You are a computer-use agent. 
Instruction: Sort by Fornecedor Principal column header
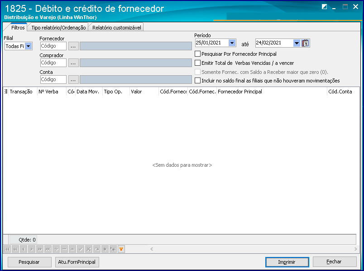click(x=272, y=92)
